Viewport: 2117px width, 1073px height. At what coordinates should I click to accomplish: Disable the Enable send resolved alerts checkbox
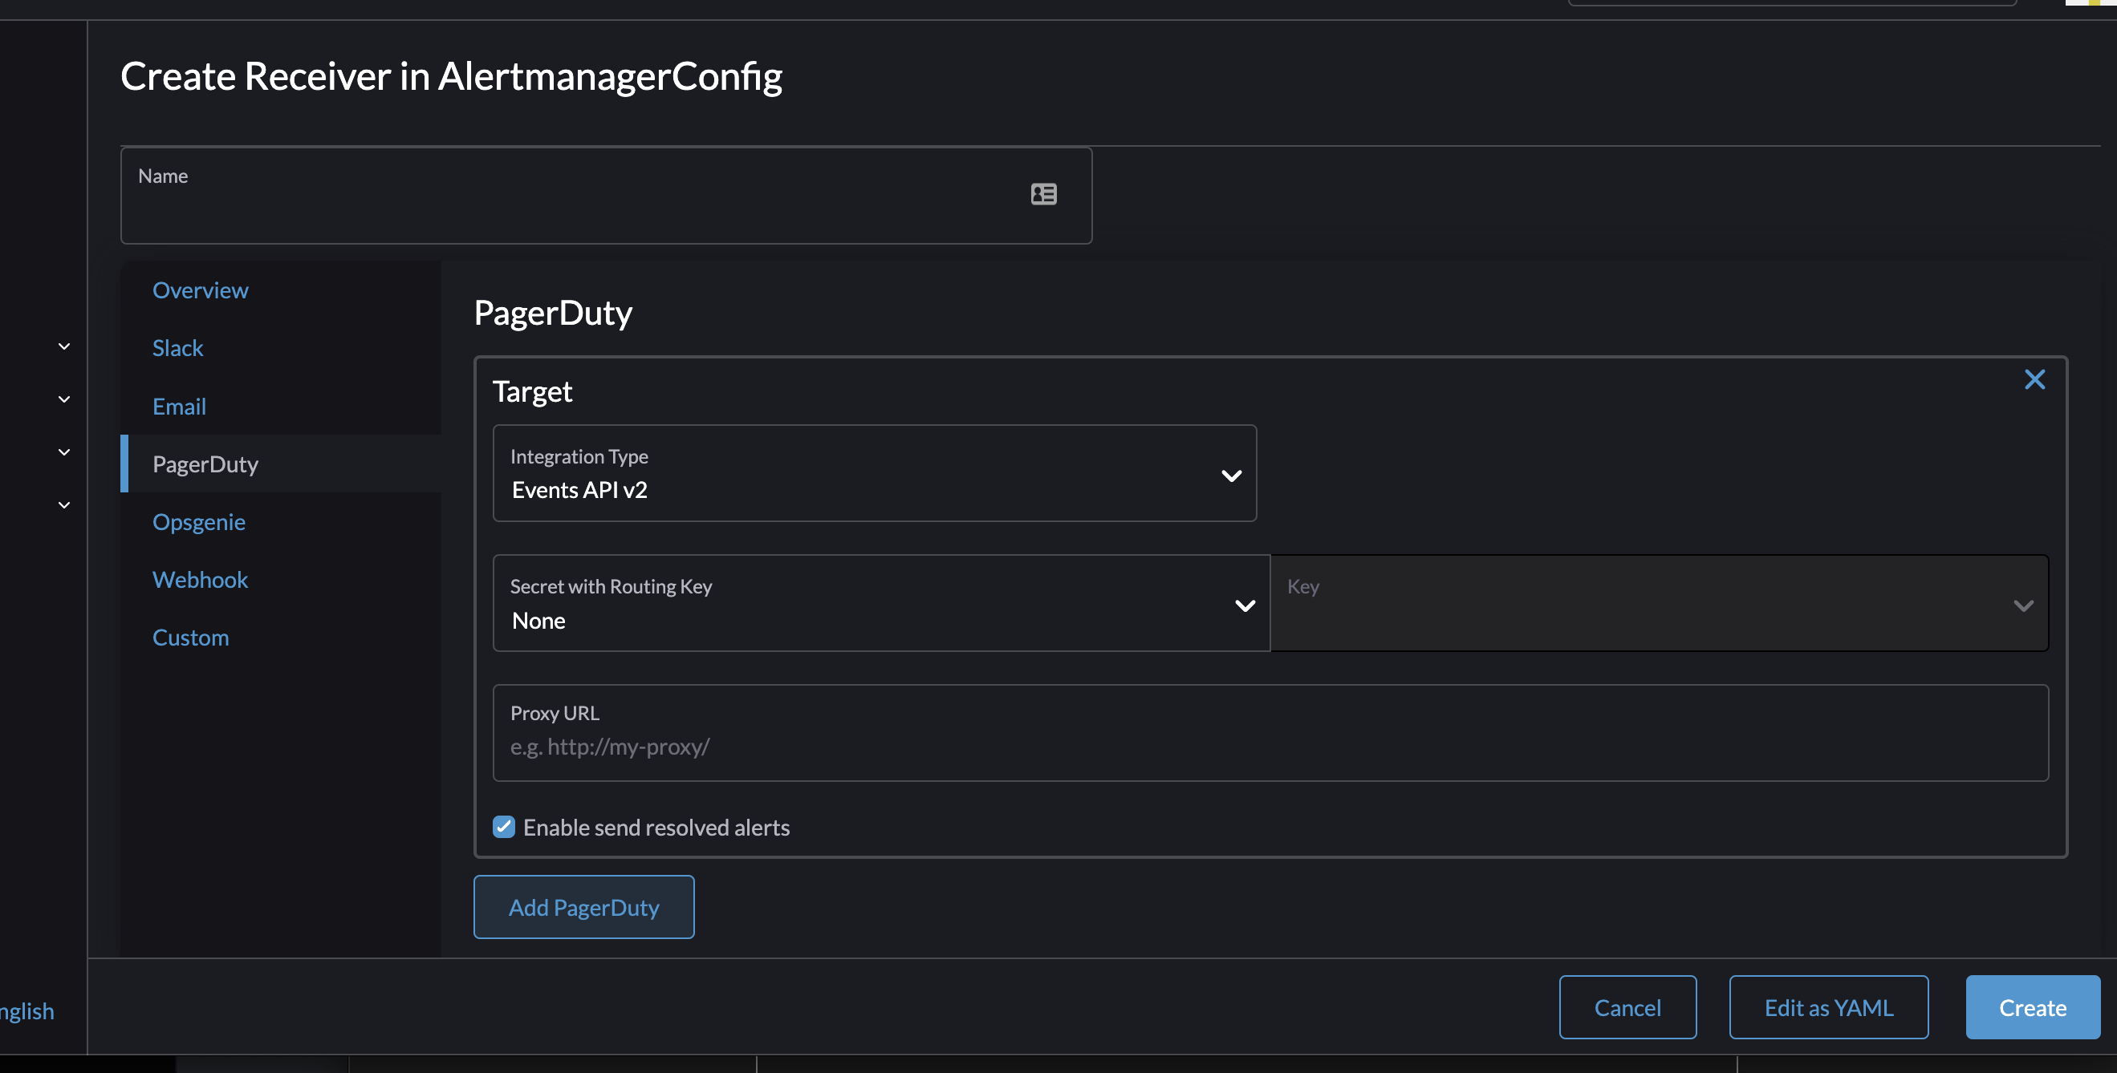[504, 827]
